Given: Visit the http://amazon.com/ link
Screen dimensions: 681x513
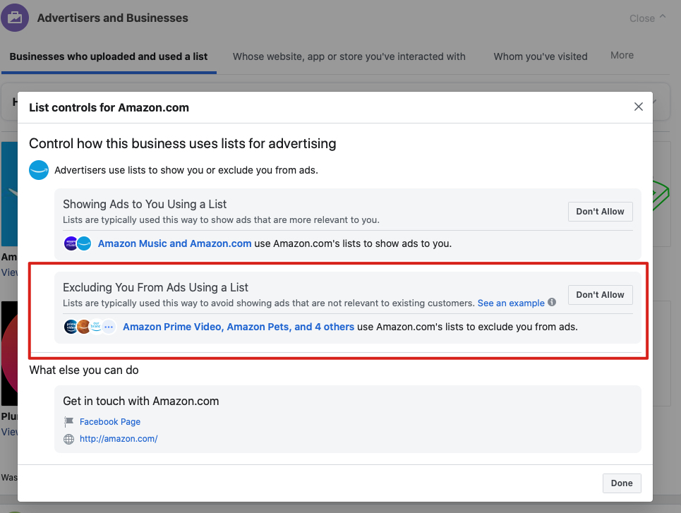Looking at the screenshot, I should coord(119,439).
